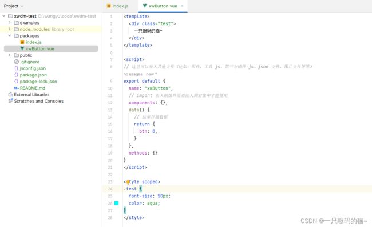Expand the examples folder
The image size is (372, 227).
tap(10, 22)
